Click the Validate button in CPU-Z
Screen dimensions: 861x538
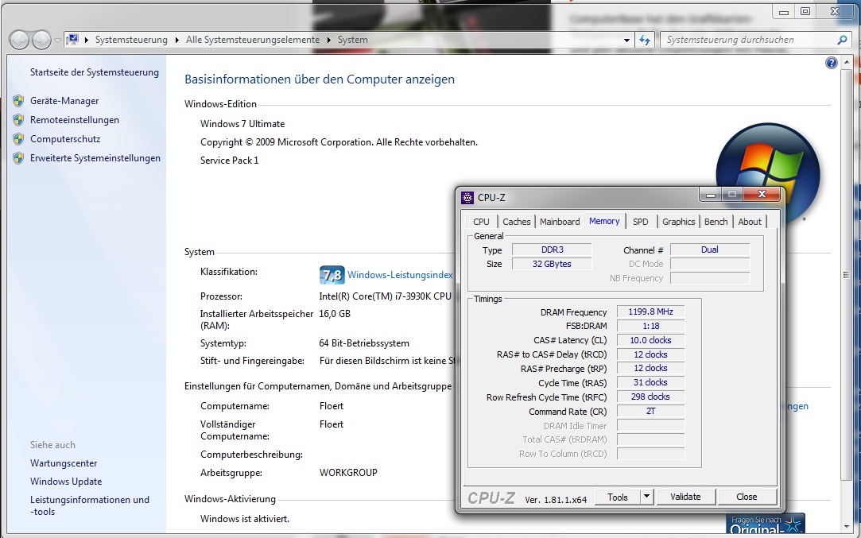[685, 497]
